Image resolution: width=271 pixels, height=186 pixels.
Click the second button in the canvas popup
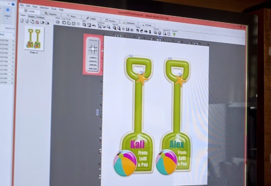point(94,61)
